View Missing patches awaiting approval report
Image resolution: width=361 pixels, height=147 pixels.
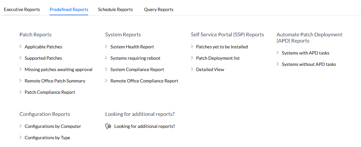(x=58, y=69)
